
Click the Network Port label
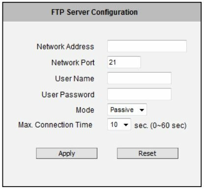[x=73, y=62]
